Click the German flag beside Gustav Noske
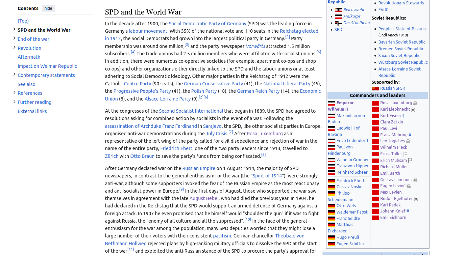Image resolution: width=464 pixels, height=255 pixels. [332, 187]
